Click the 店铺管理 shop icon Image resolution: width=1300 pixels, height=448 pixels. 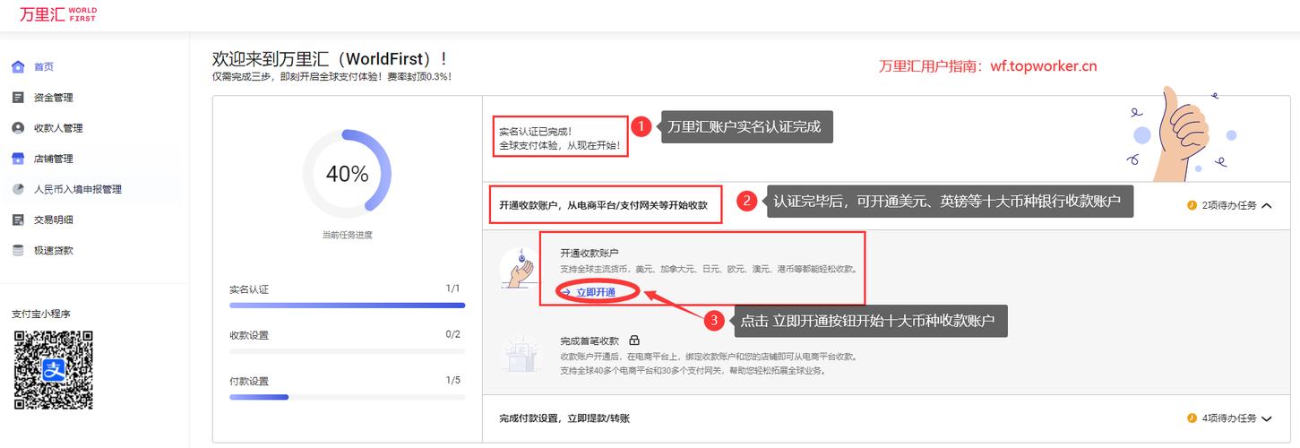point(18,159)
